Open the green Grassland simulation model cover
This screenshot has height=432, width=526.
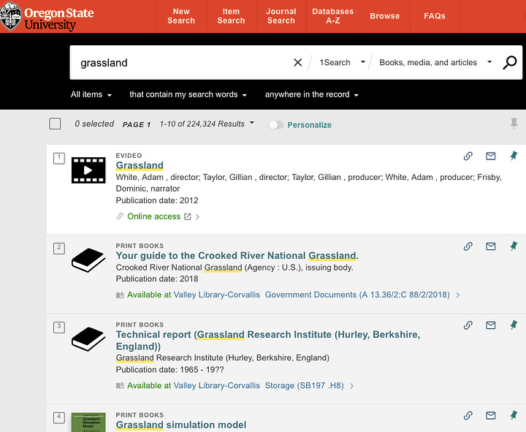(88, 422)
